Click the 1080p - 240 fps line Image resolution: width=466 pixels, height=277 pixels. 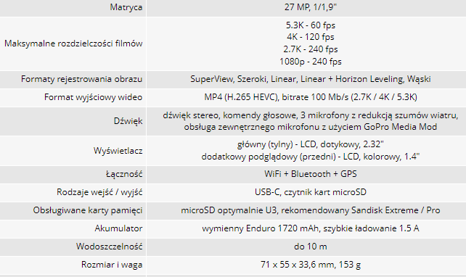[310, 62]
